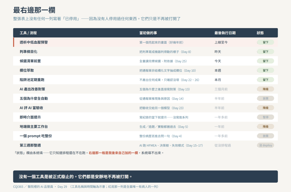Click description 全量讀完標候選、附依據 (Day 25)
Screen dimensions: 291x192
click(x=163, y=61)
